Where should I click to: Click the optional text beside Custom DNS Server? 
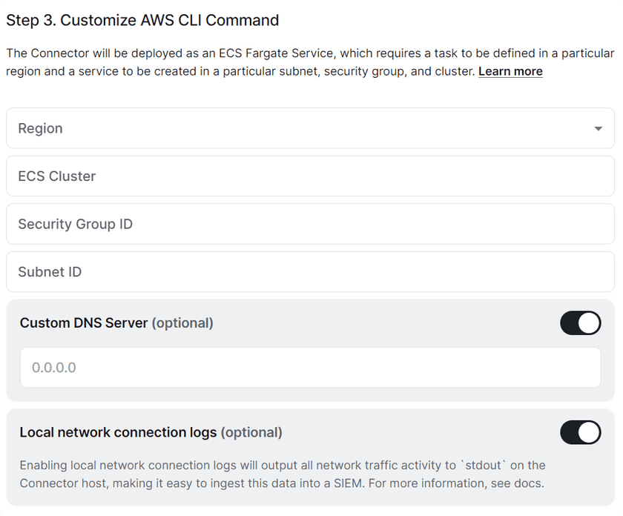[x=182, y=323]
